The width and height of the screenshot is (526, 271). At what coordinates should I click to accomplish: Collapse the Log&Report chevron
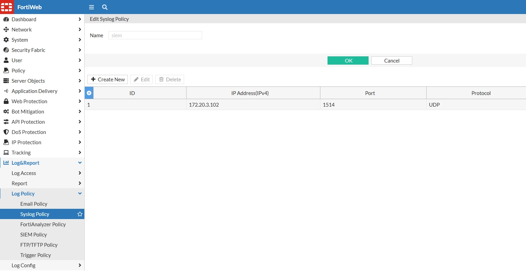tap(80, 163)
